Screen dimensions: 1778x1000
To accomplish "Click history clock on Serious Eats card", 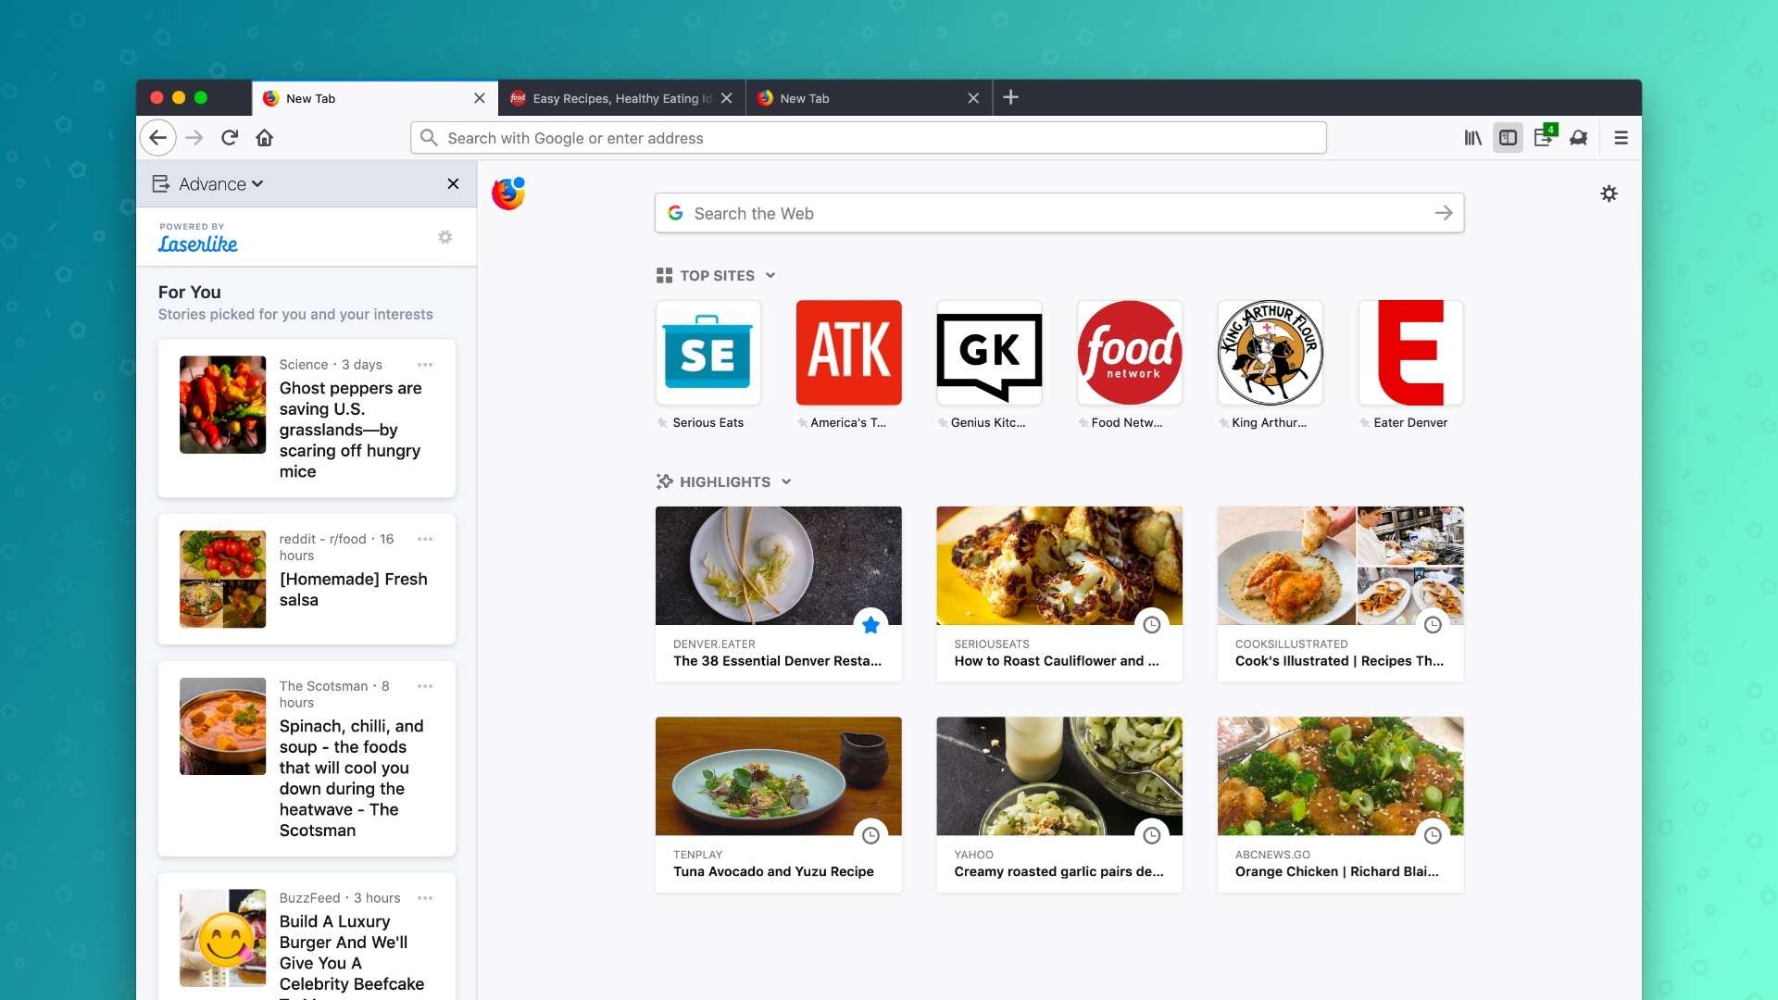I will (1151, 625).
